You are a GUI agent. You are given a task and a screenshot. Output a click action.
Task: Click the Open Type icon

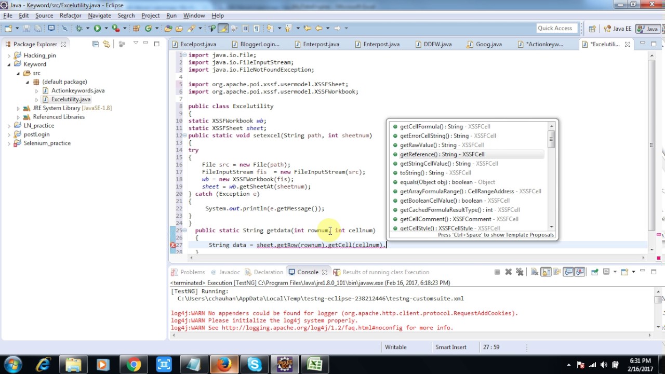[168, 28]
